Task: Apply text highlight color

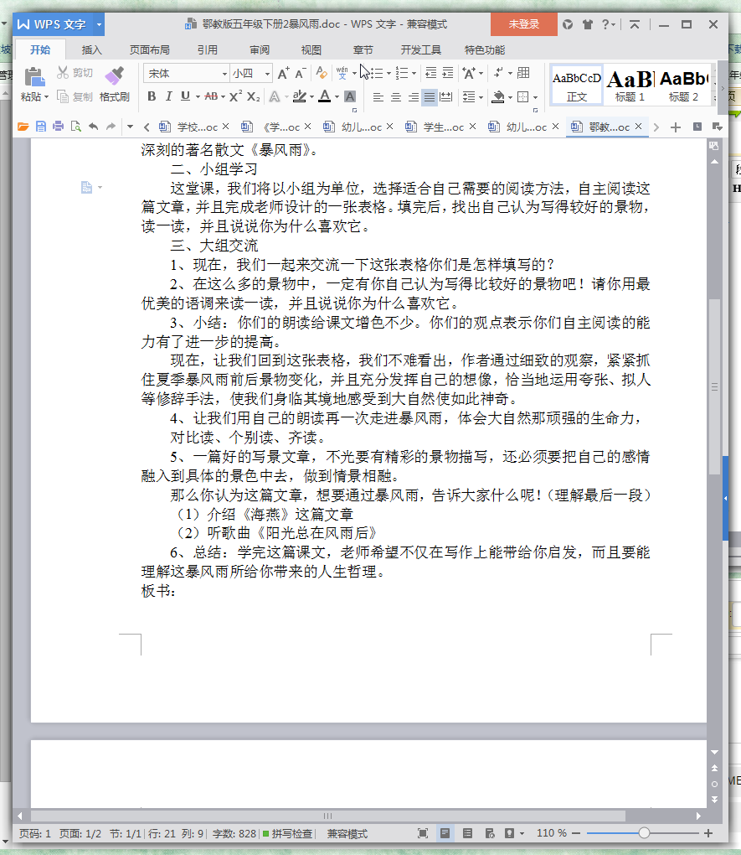Action: point(299,96)
